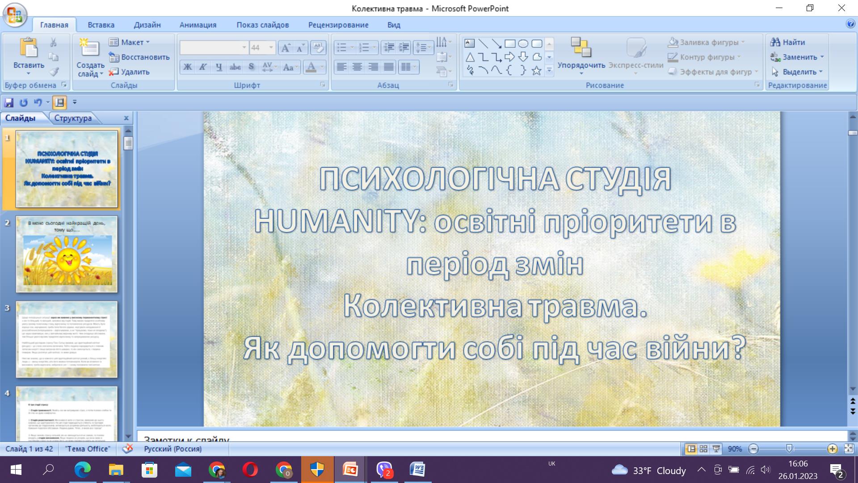Toggle Bold formatting
858x483 pixels.
click(x=188, y=67)
